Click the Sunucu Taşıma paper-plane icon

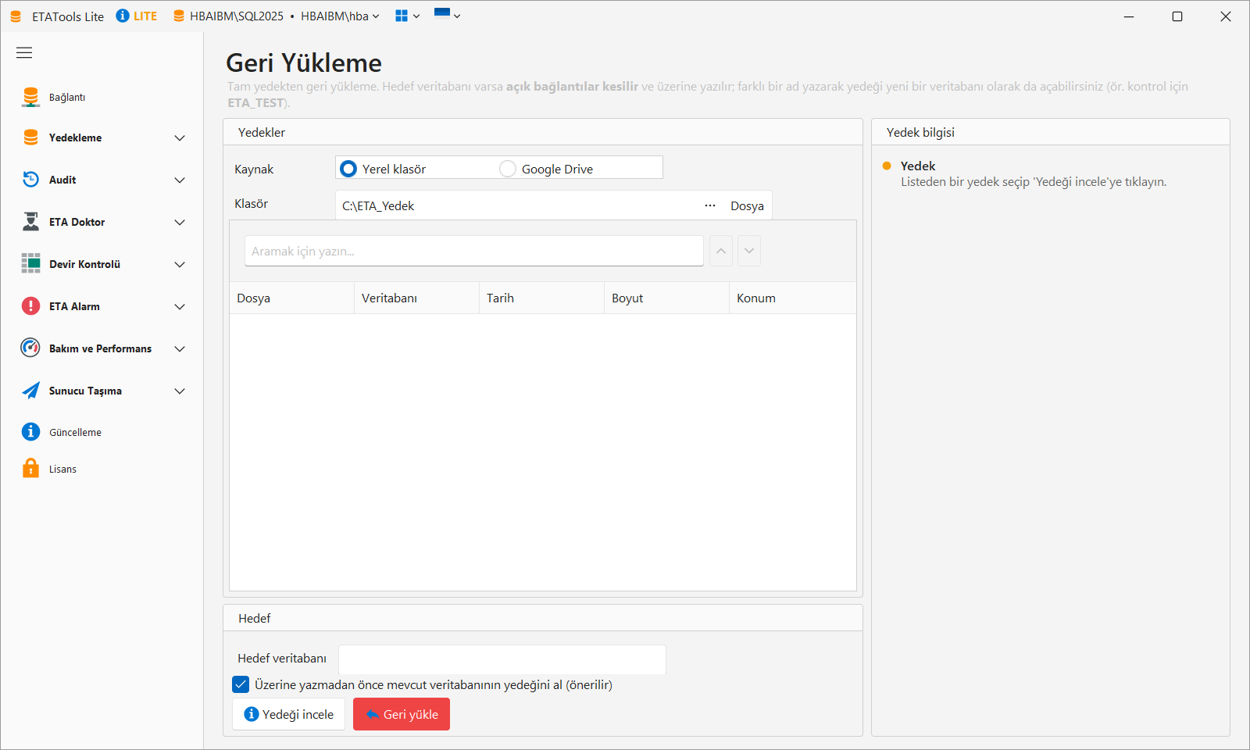(x=30, y=391)
